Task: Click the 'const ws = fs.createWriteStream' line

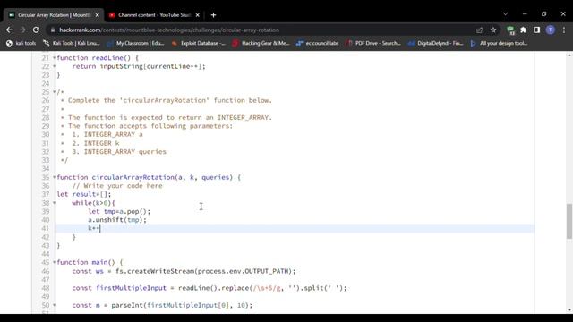Action: 184,271
